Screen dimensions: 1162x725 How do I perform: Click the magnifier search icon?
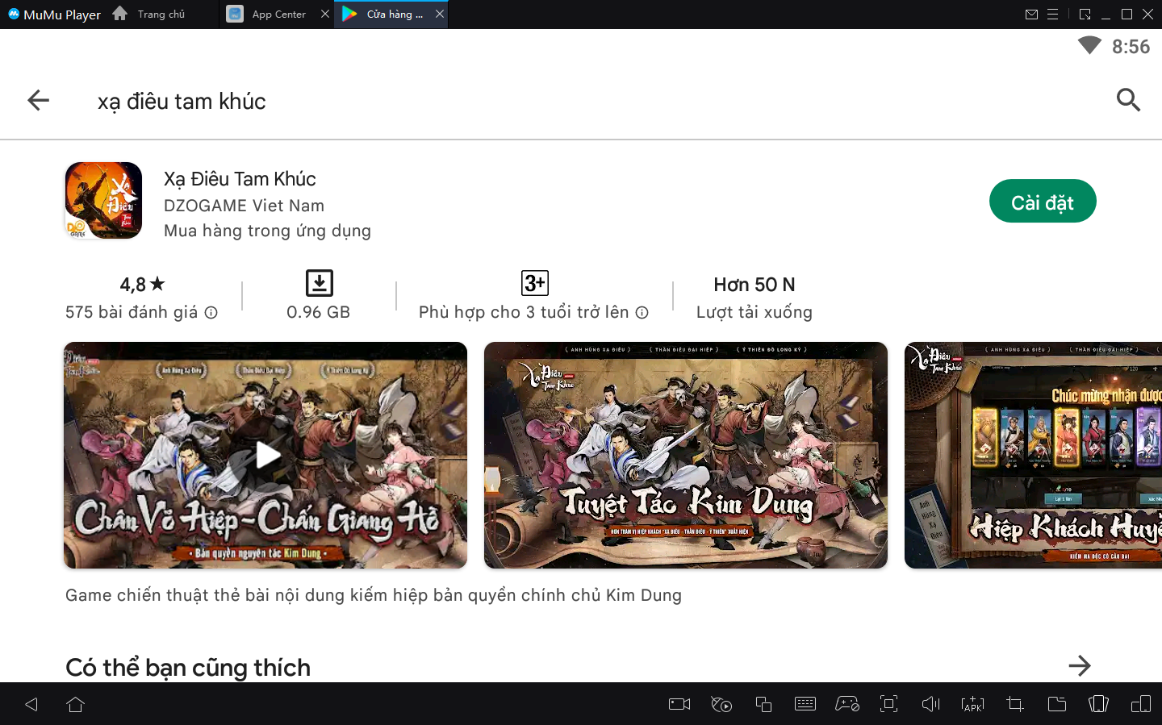(1127, 100)
